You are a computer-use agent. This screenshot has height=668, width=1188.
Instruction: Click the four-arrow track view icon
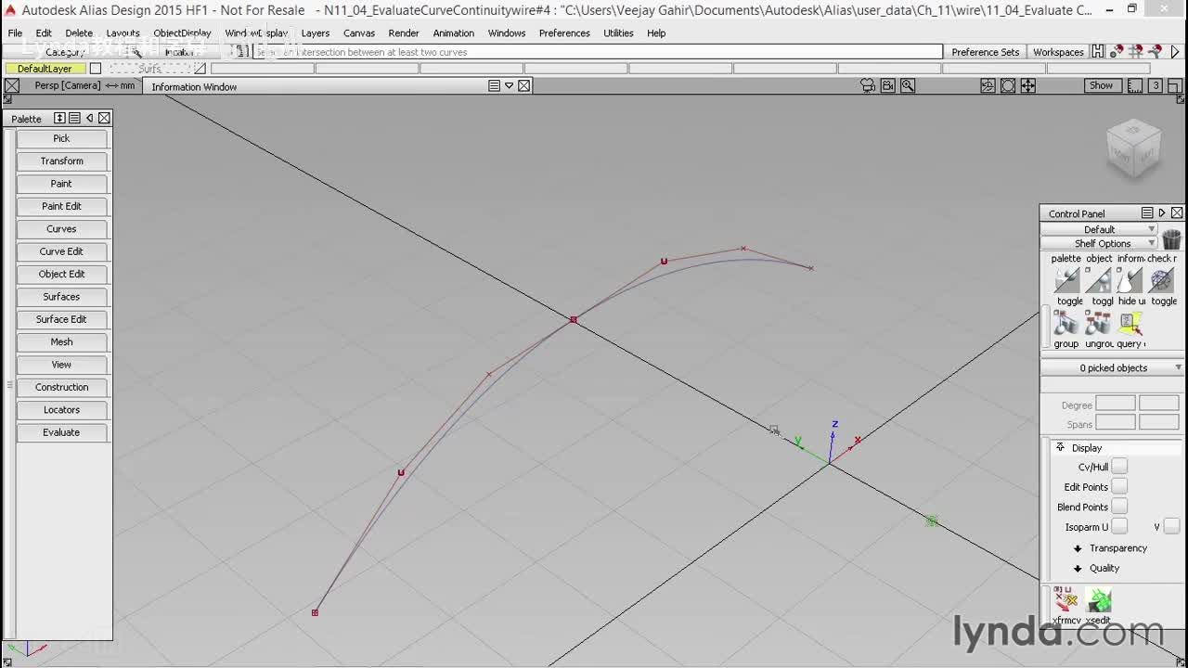1028,85
